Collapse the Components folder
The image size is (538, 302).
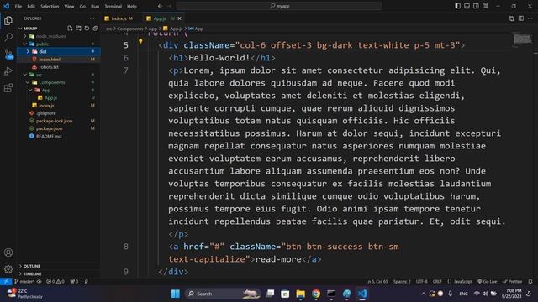pyautogui.click(x=28, y=82)
